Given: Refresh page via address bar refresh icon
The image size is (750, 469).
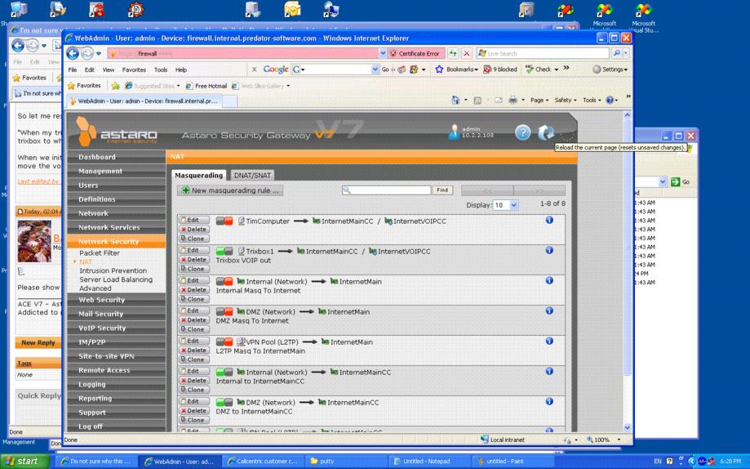Looking at the screenshot, I should pos(452,53).
